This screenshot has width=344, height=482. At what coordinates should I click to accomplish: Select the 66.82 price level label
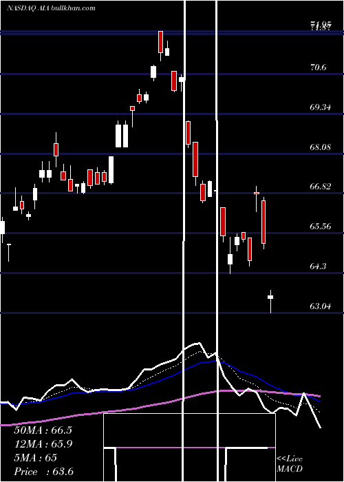(321, 187)
